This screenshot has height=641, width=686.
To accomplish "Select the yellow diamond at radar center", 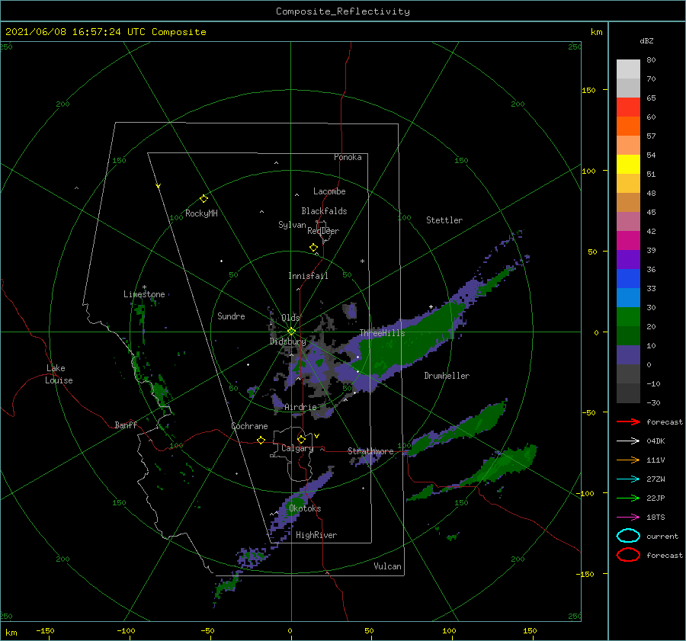I will pos(291,332).
